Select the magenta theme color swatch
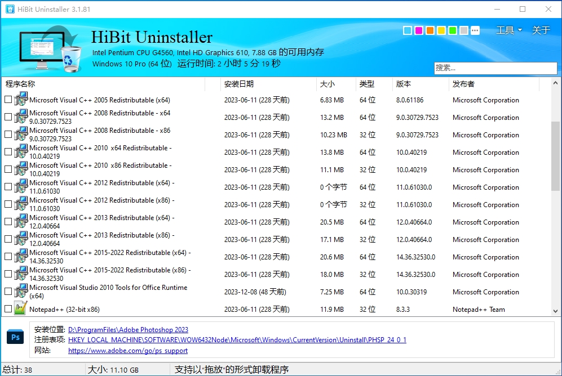This screenshot has width=562, height=376. coord(419,30)
